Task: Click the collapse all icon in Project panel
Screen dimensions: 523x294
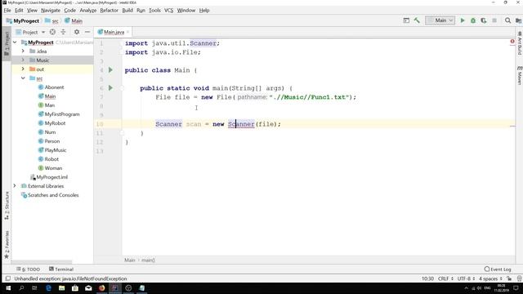Action: pyautogui.click(x=63, y=32)
